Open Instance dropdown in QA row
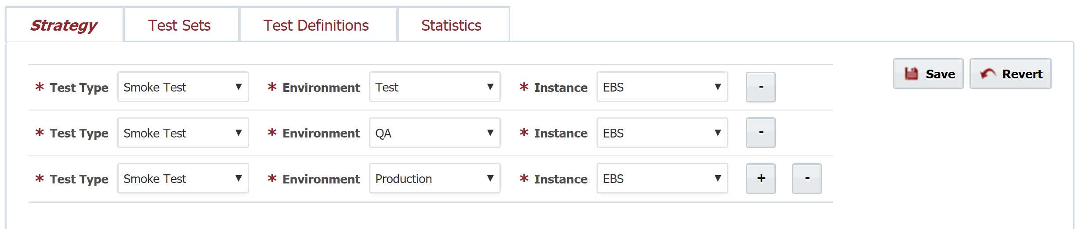 662,133
